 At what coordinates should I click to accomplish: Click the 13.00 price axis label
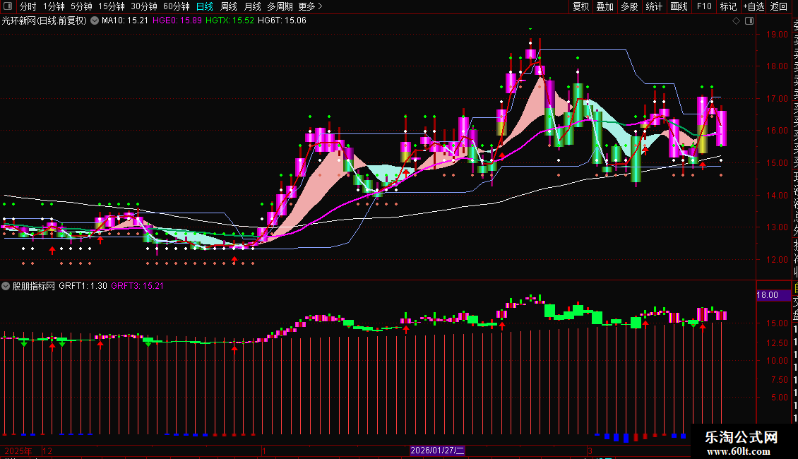coord(777,227)
